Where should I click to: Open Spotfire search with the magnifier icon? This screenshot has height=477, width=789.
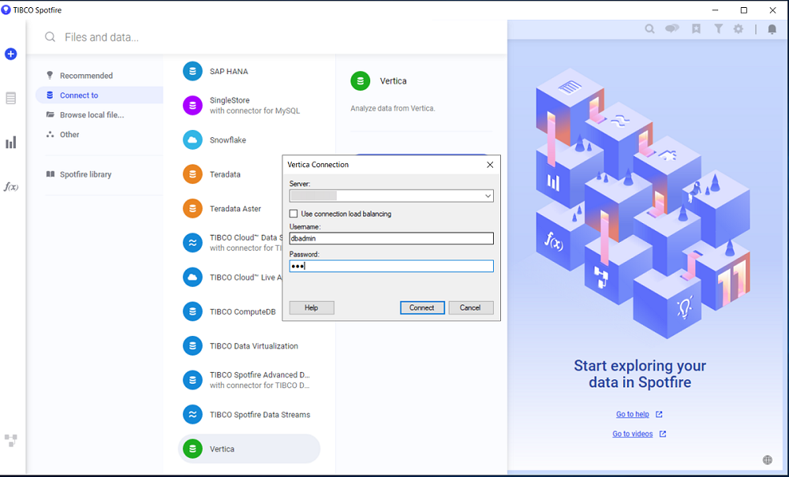pyautogui.click(x=649, y=28)
